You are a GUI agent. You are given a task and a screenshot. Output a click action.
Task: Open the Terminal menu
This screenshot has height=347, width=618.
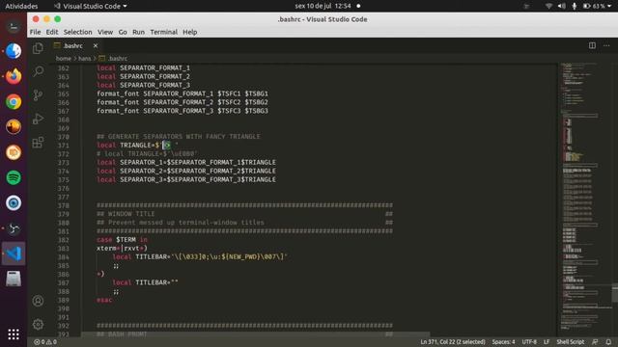click(163, 32)
